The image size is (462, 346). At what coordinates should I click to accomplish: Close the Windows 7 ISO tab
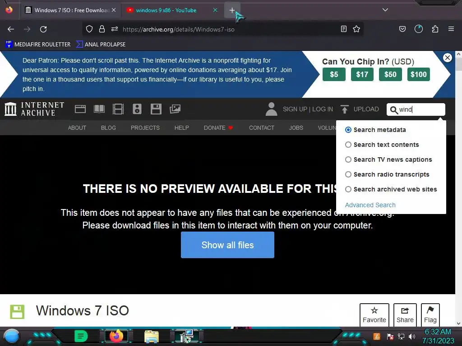(114, 10)
